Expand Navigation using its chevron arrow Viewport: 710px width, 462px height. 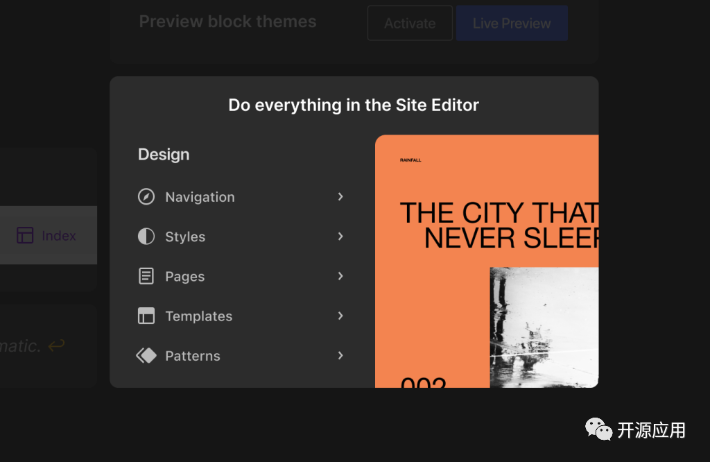click(x=340, y=197)
